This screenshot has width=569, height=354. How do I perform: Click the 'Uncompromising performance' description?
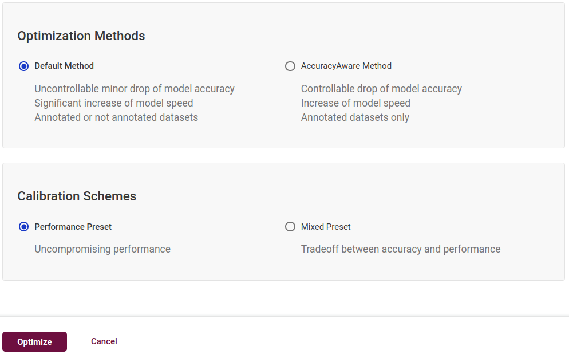[102, 249]
